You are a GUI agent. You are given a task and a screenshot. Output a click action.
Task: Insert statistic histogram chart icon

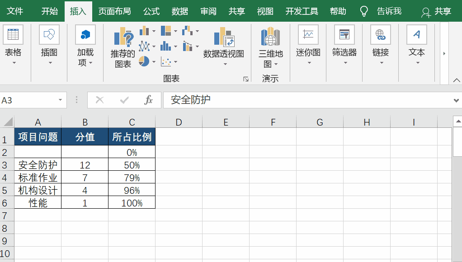(166, 46)
